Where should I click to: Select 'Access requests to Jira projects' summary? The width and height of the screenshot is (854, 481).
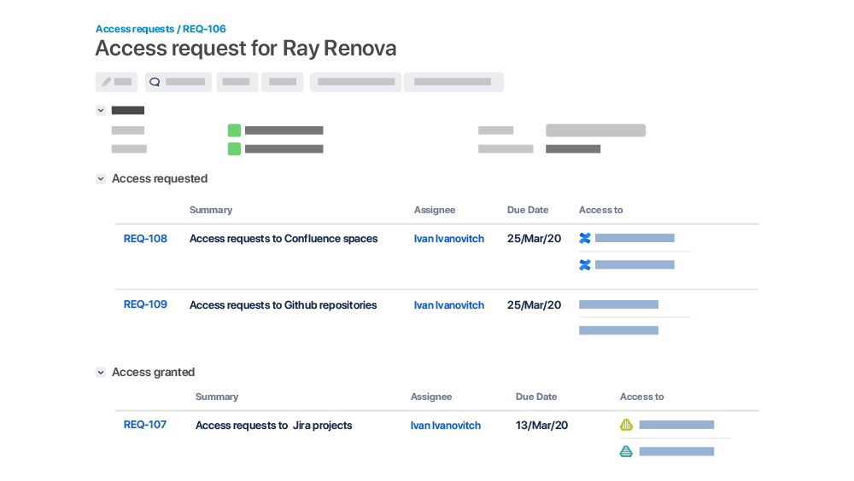pos(274,425)
